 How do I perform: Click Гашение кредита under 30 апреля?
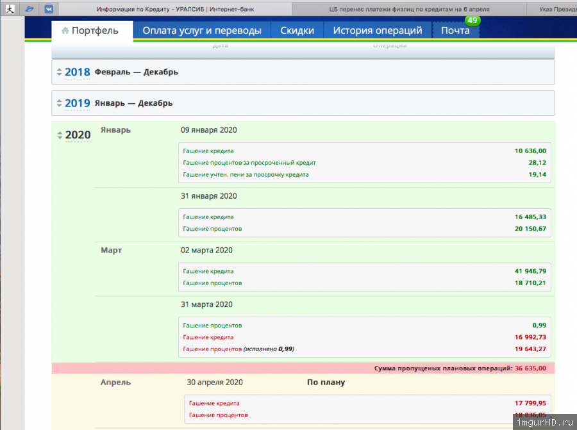214,404
